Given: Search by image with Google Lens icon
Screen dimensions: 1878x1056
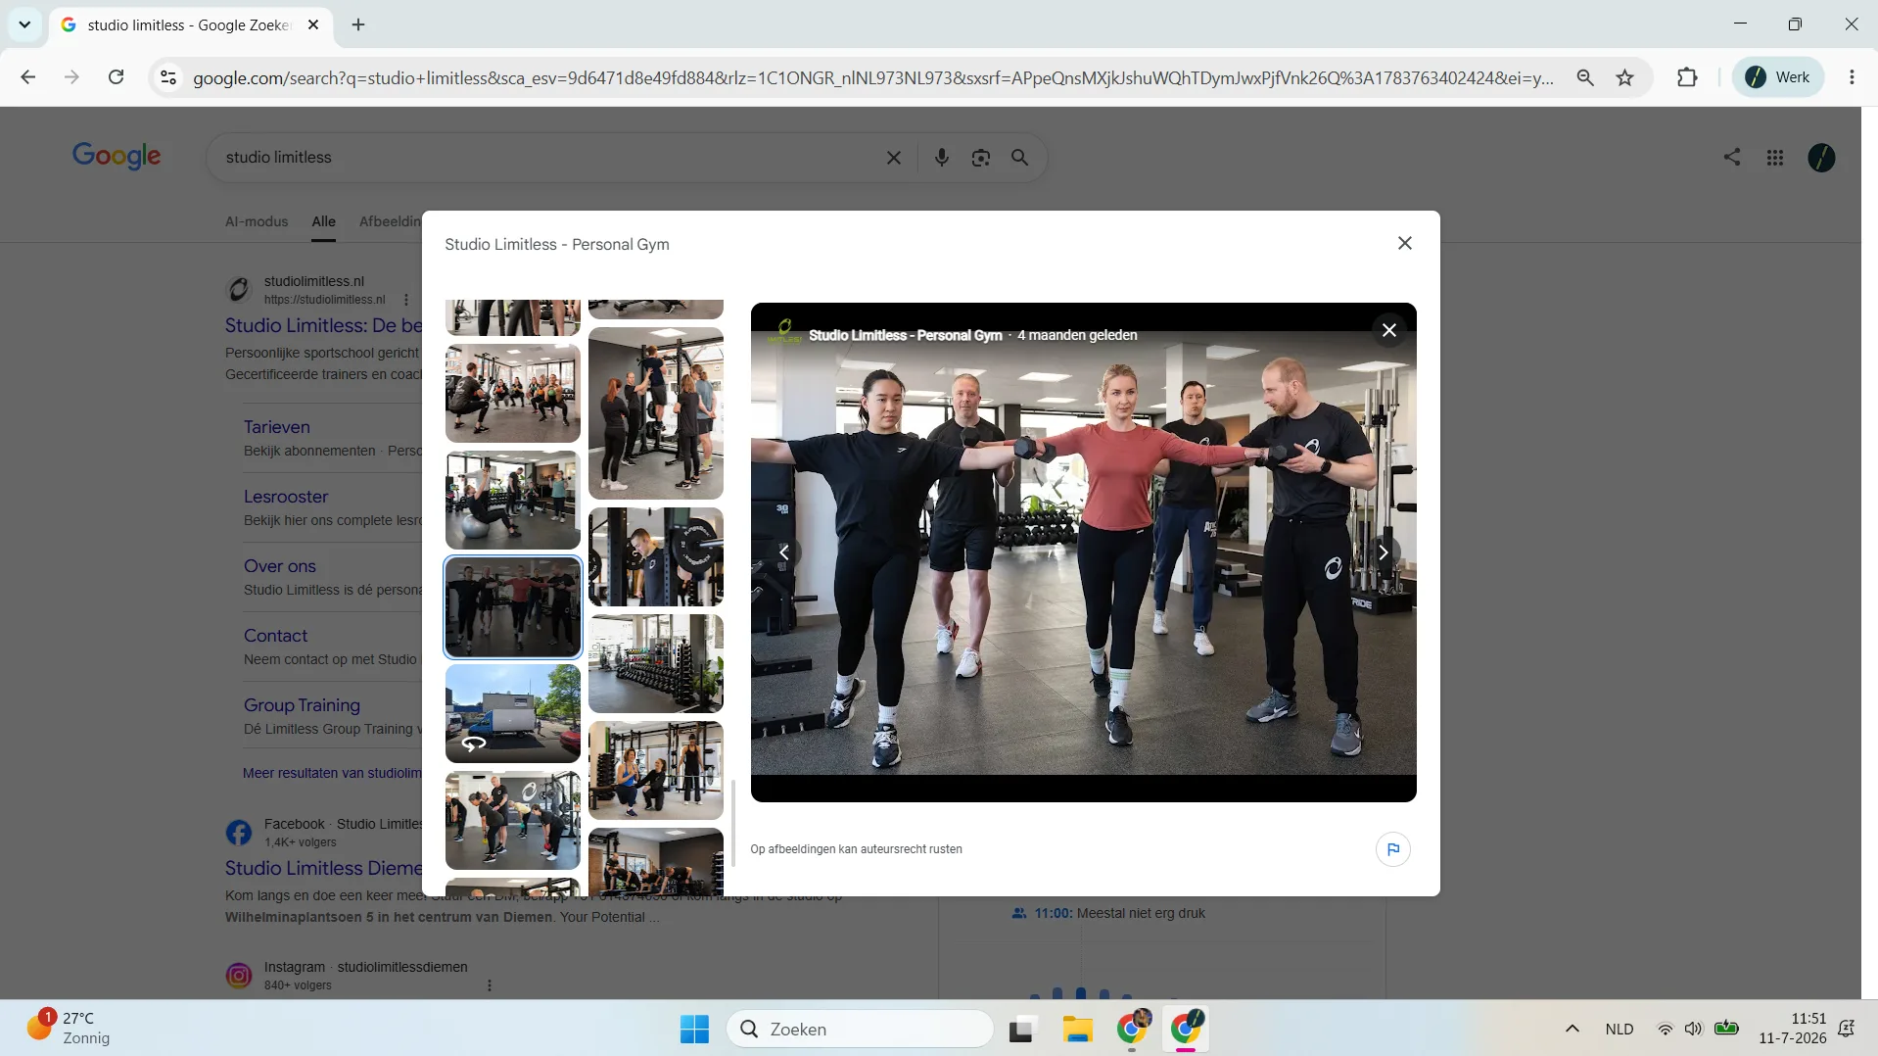Looking at the screenshot, I should pyautogui.click(x=980, y=158).
